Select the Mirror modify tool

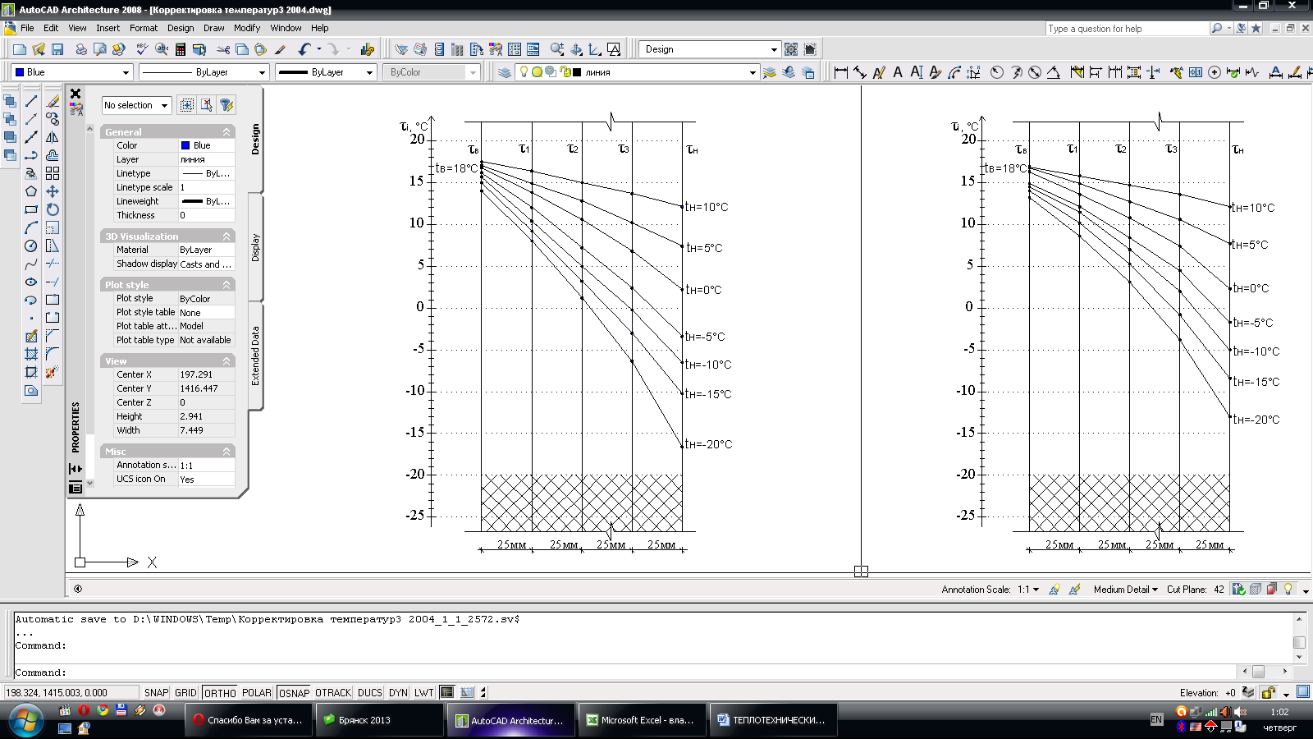[x=53, y=137]
